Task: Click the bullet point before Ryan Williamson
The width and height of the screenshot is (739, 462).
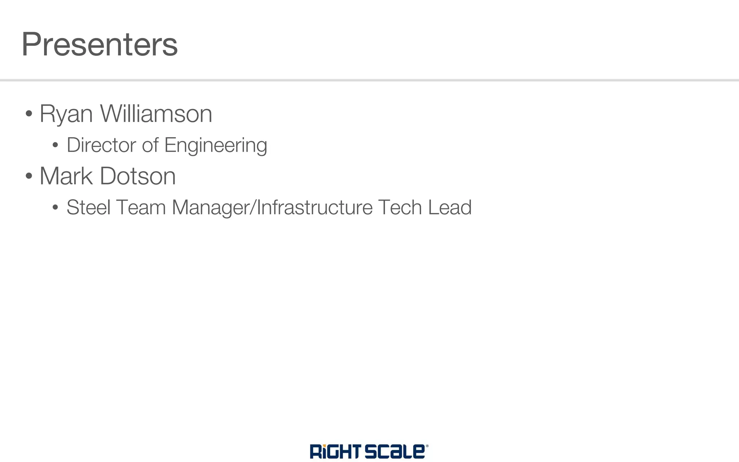Action: (29, 114)
